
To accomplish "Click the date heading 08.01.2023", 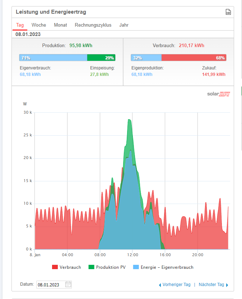I will [28, 34].
